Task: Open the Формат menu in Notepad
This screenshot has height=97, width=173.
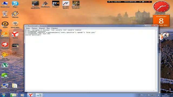Action: coord(42,28)
